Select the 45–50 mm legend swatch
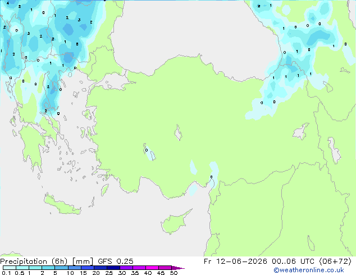 (165, 268)
